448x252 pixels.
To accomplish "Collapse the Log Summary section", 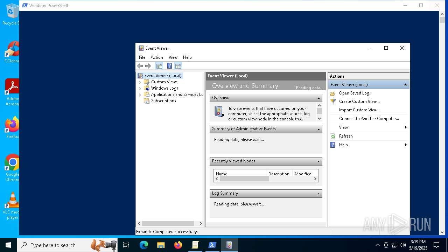I will click(319, 194).
